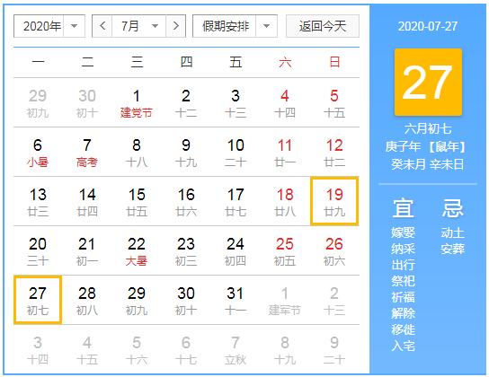Pick July 22 大暑 date
The image size is (489, 377).
pyautogui.click(x=137, y=251)
